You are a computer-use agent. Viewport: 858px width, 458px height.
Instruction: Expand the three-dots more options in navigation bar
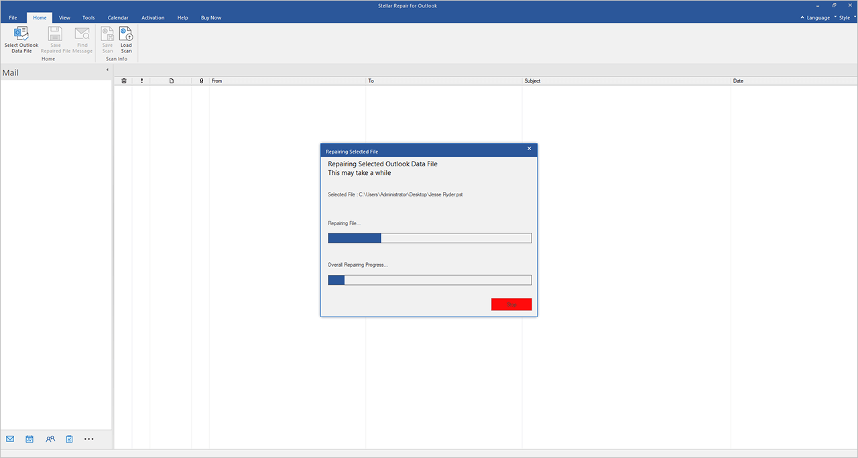pyautogui.click(x=89, y=439)
